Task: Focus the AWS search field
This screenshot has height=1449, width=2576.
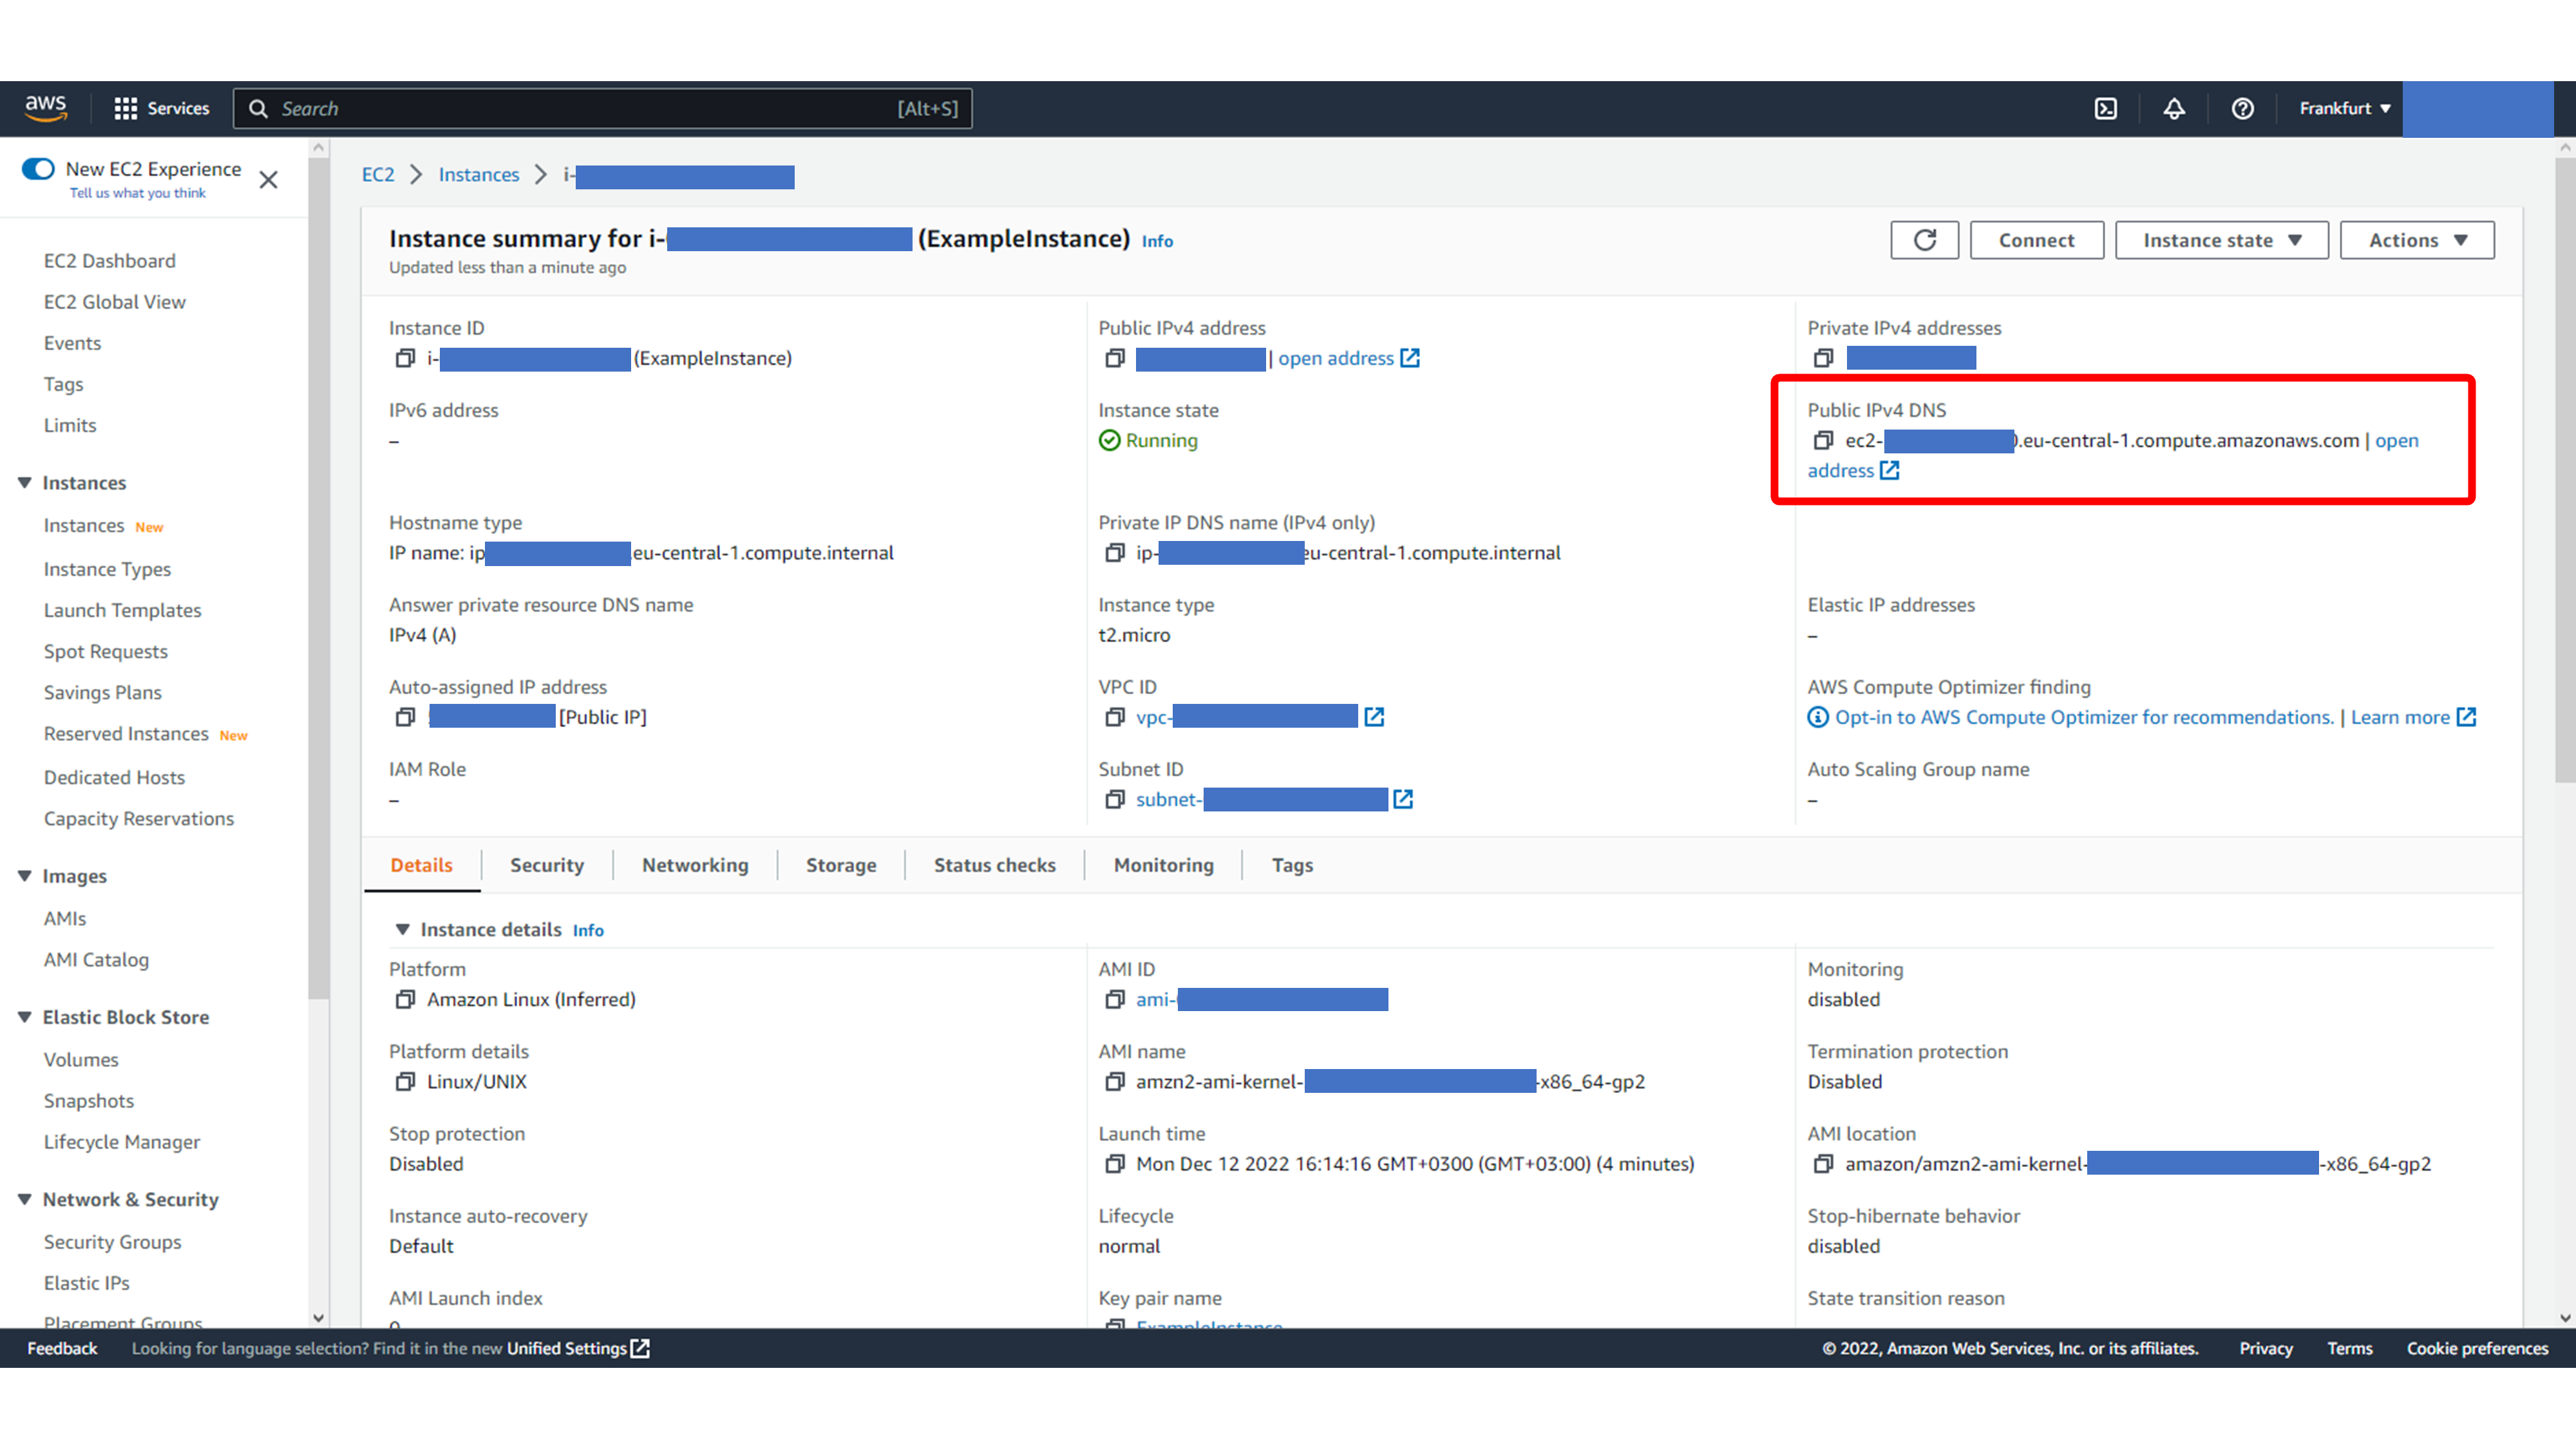Action: (602, 108)
